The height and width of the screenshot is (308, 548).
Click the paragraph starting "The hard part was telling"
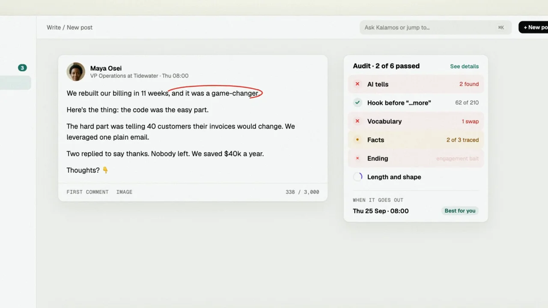pos(181,132)
